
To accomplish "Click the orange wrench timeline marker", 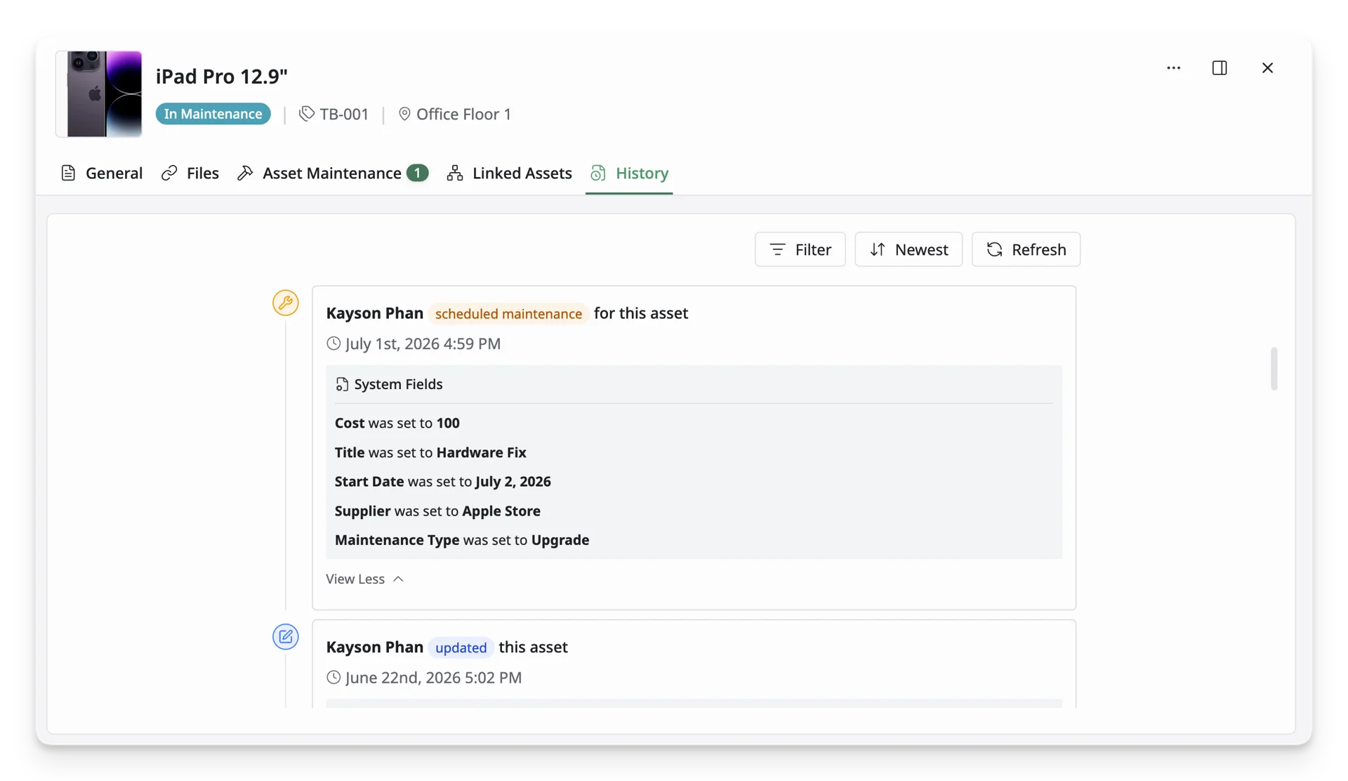I will (x=286, y=303).
